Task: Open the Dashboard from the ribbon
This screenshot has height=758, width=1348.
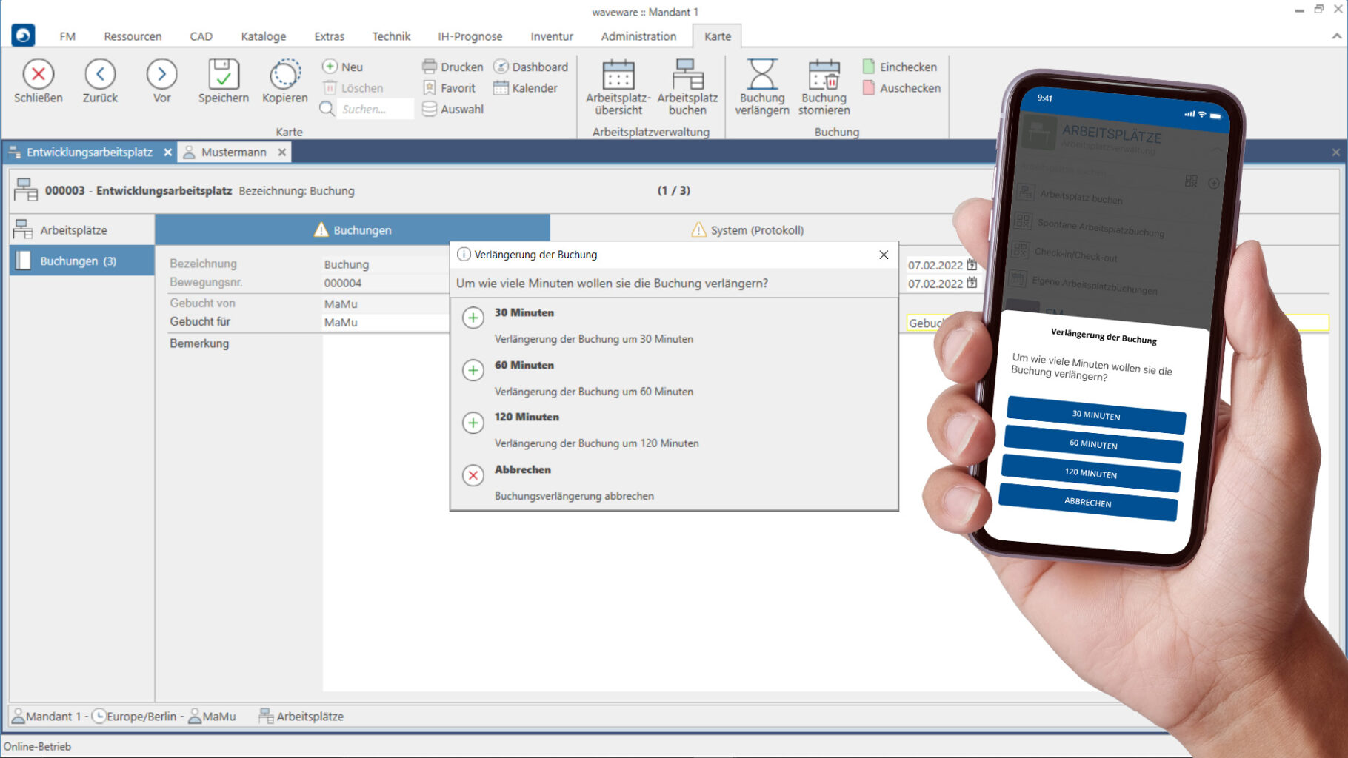Action: coord(531,67)
